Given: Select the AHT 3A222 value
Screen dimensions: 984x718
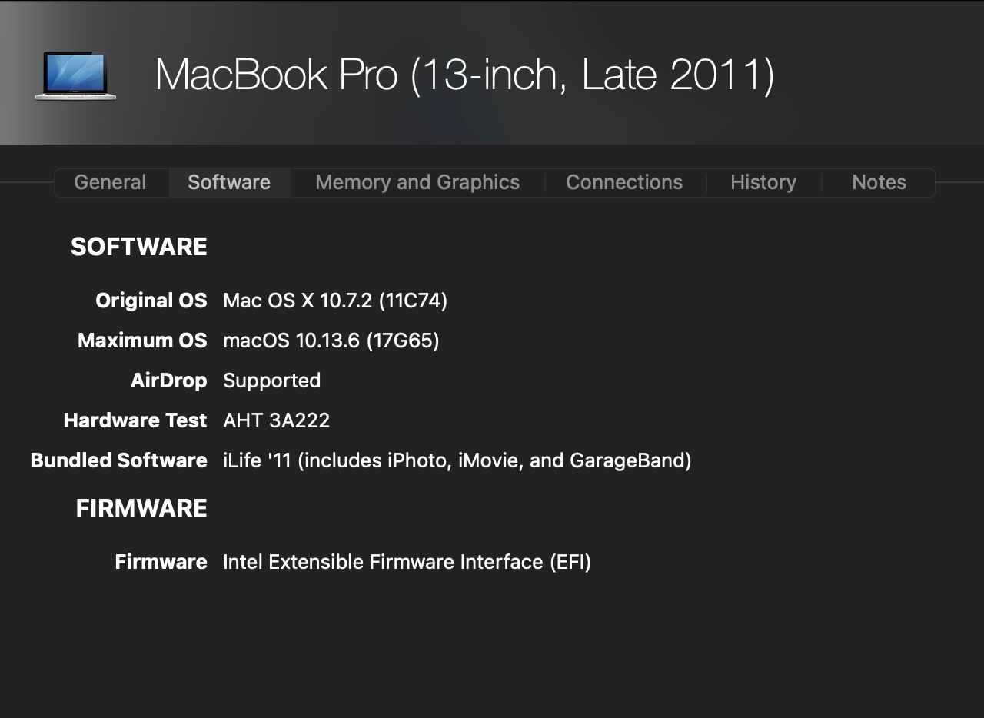Looking at the screenshot, I should click(x=276, y=420).
